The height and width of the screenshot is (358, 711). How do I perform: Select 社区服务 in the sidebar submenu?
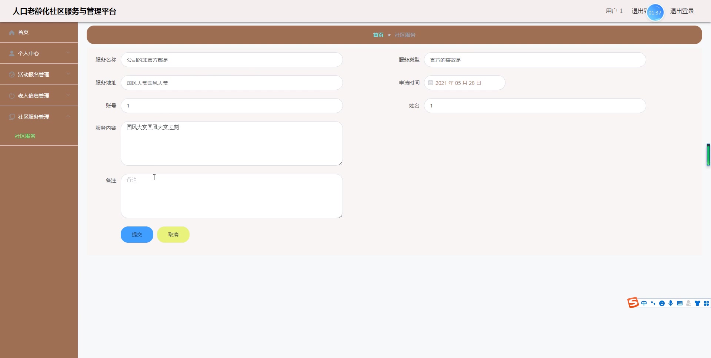coord(24,136)
